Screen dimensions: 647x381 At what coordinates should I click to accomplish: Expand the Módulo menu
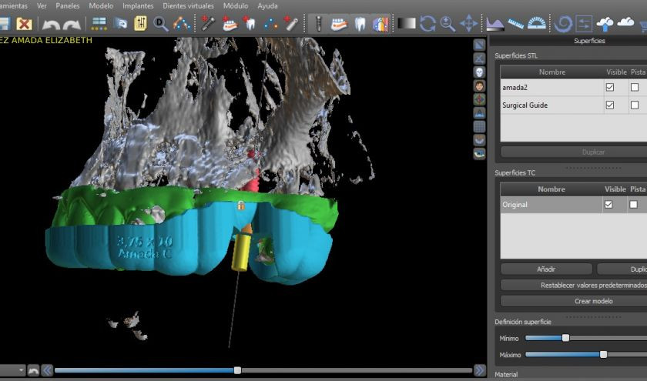[235, 5]
